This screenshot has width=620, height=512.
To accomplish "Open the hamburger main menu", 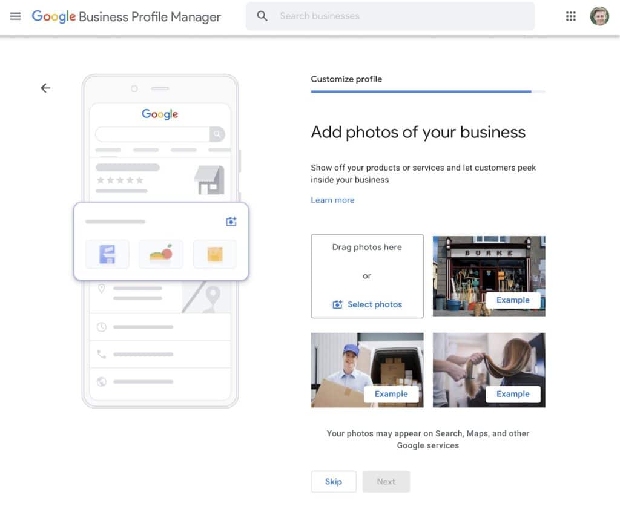I will tap(15, 16).
